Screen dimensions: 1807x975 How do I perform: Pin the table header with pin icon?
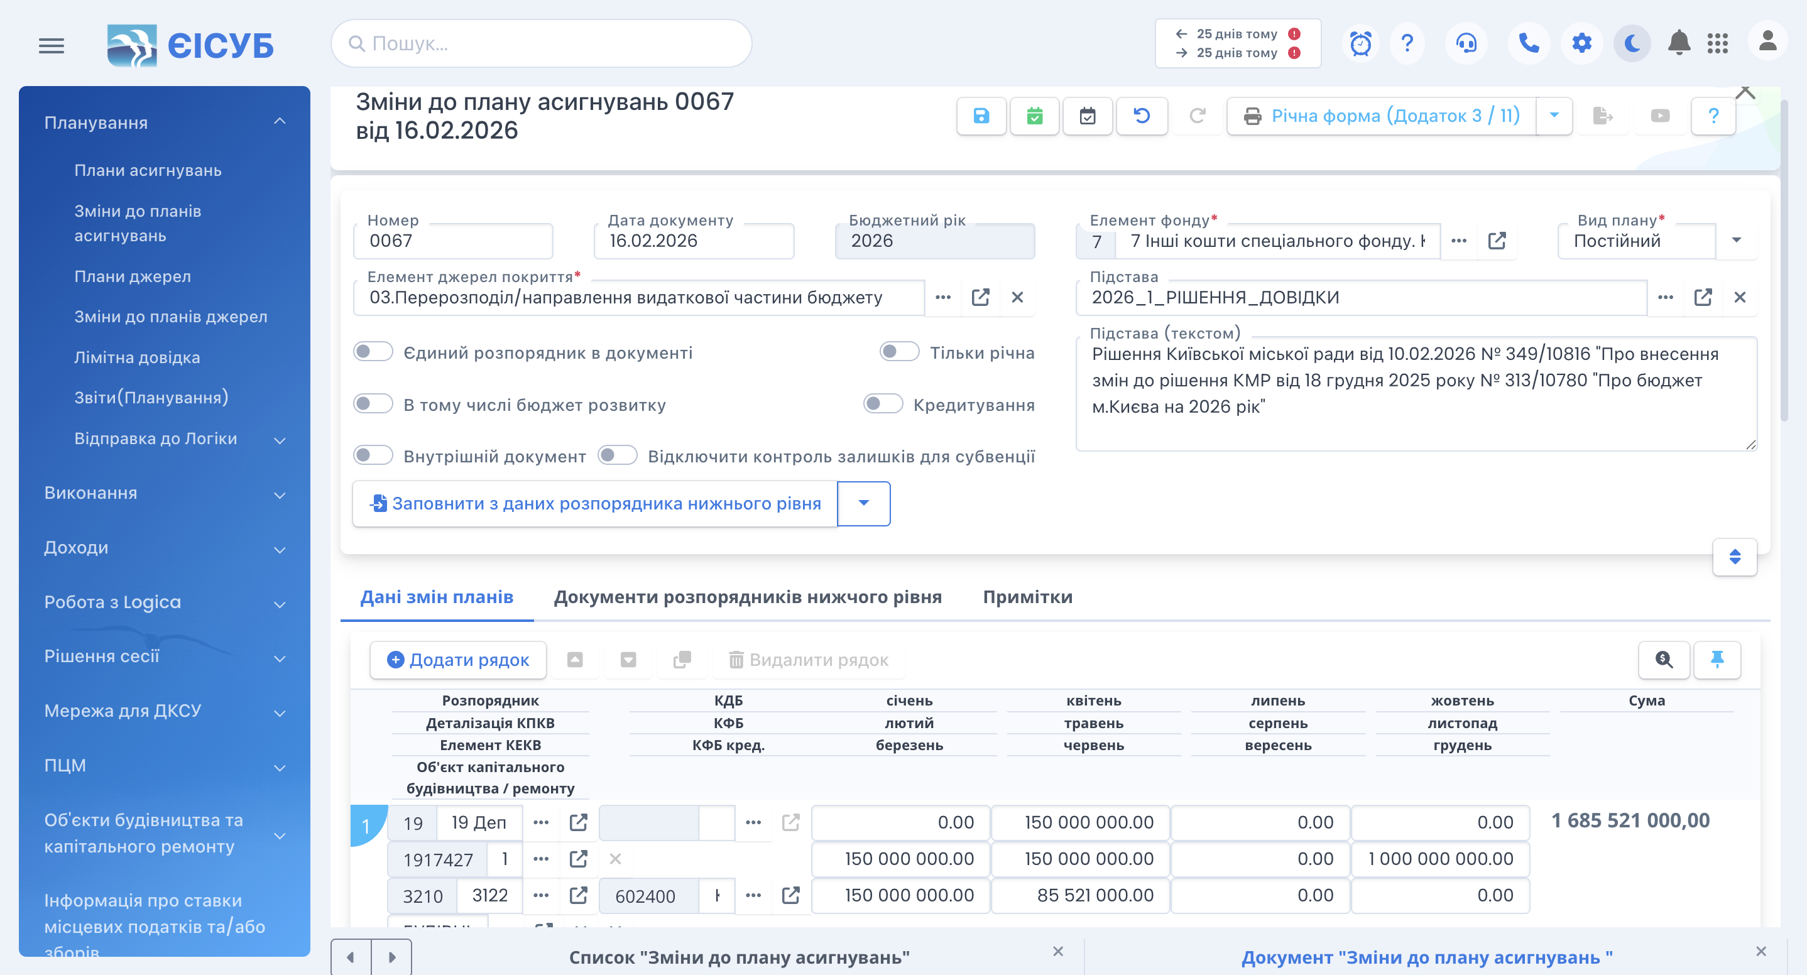(1717, 660)
